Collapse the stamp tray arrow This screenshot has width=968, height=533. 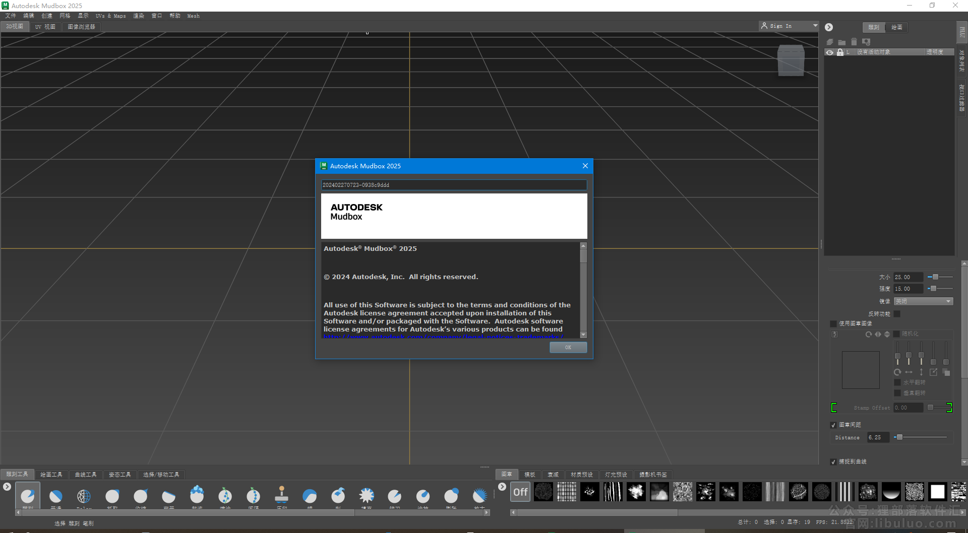point(502,487)
